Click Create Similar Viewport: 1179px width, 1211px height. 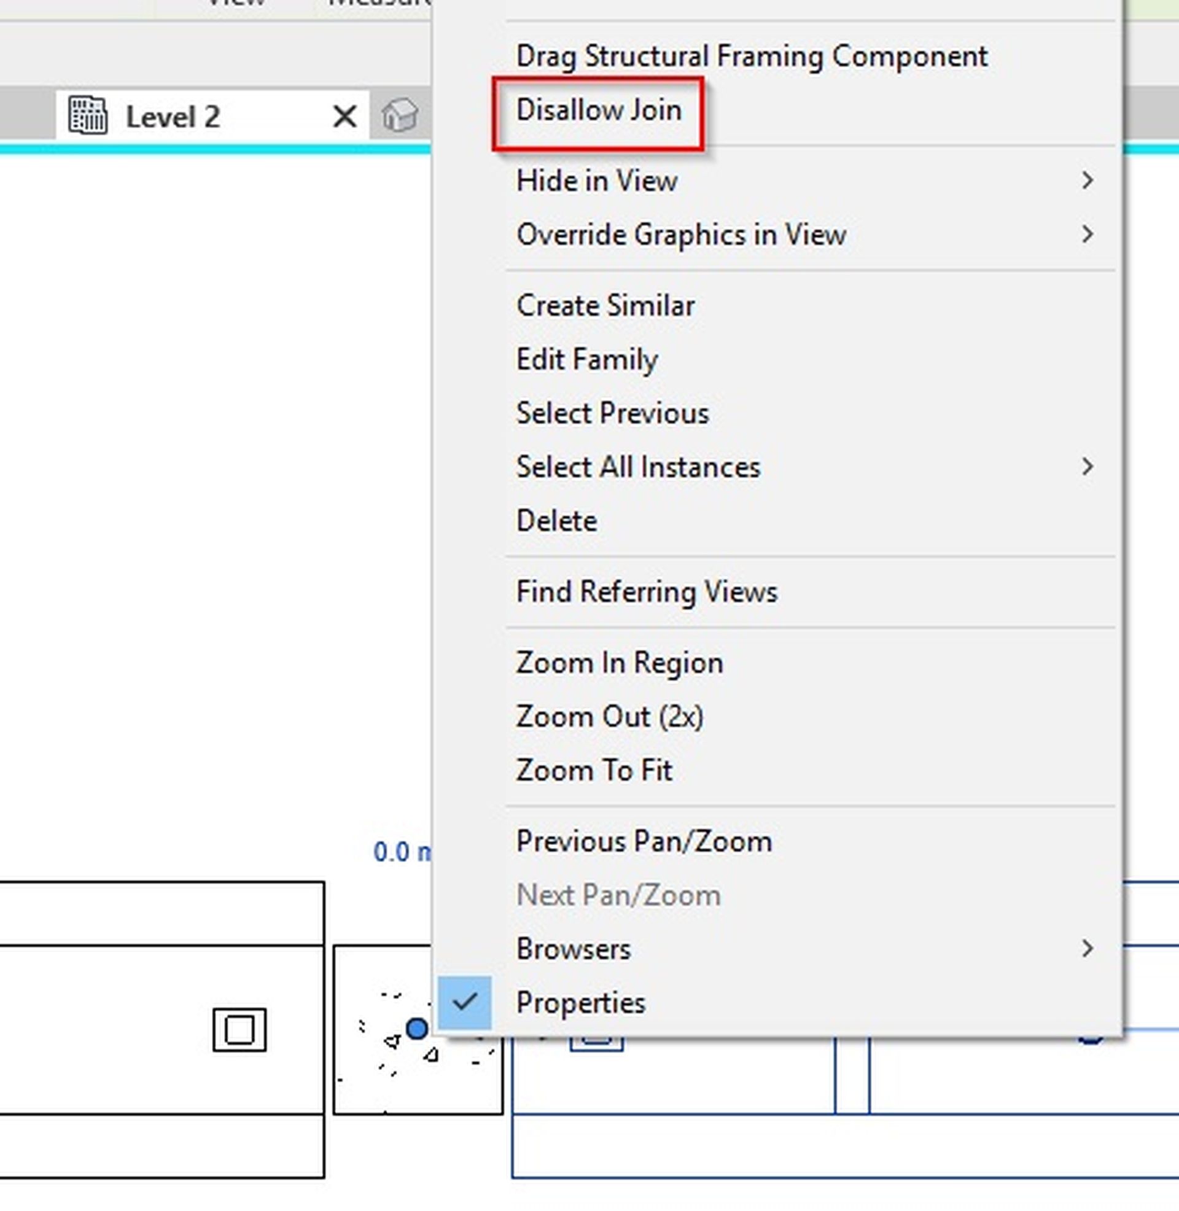(x=605, y=306)
